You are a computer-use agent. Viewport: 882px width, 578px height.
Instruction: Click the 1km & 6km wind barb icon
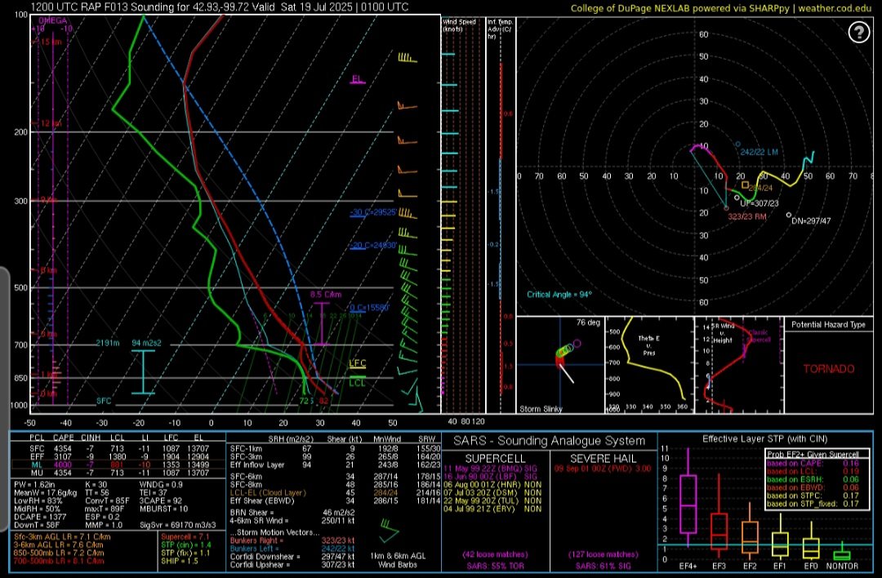[390, 531]
